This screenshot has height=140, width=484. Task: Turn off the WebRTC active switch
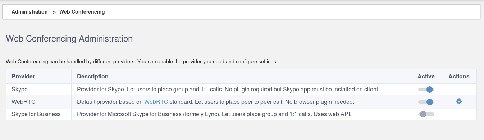[426, 102]
